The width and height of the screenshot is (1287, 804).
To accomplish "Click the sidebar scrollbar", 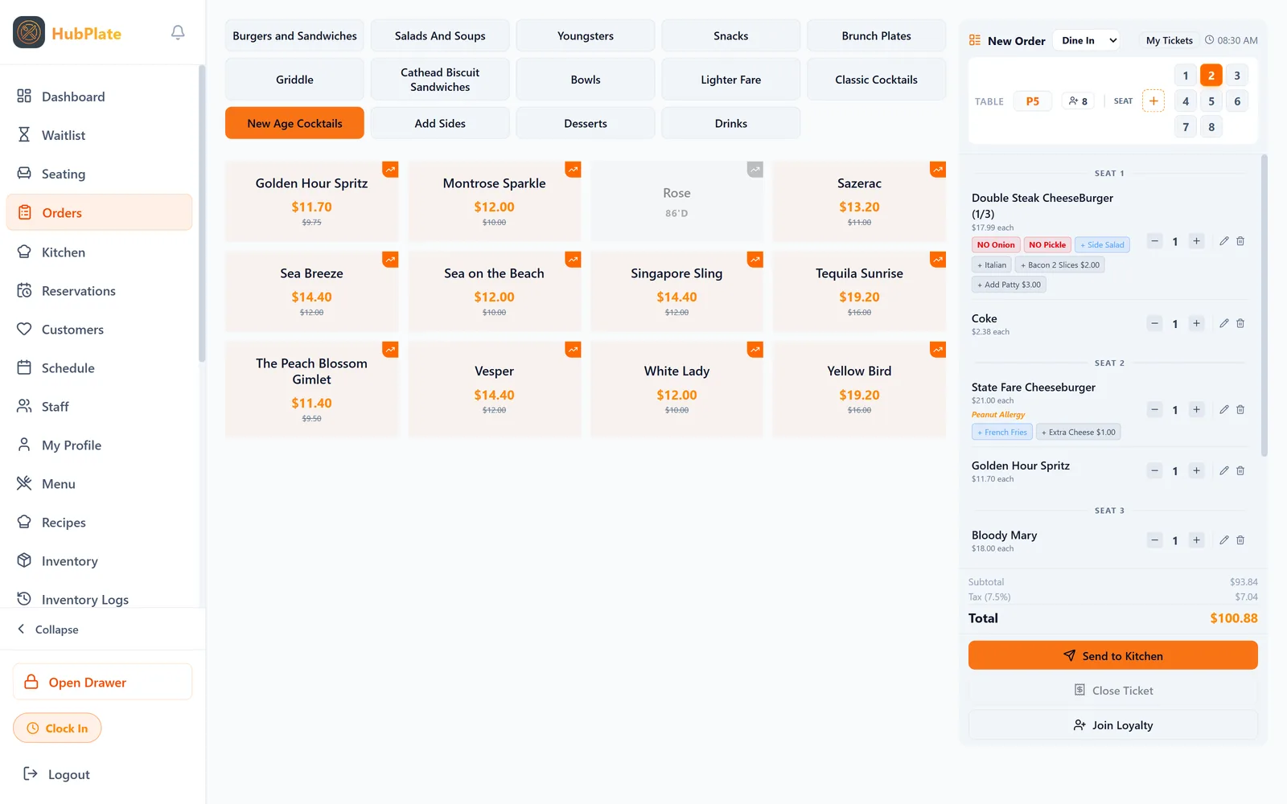I will [202, 213].
